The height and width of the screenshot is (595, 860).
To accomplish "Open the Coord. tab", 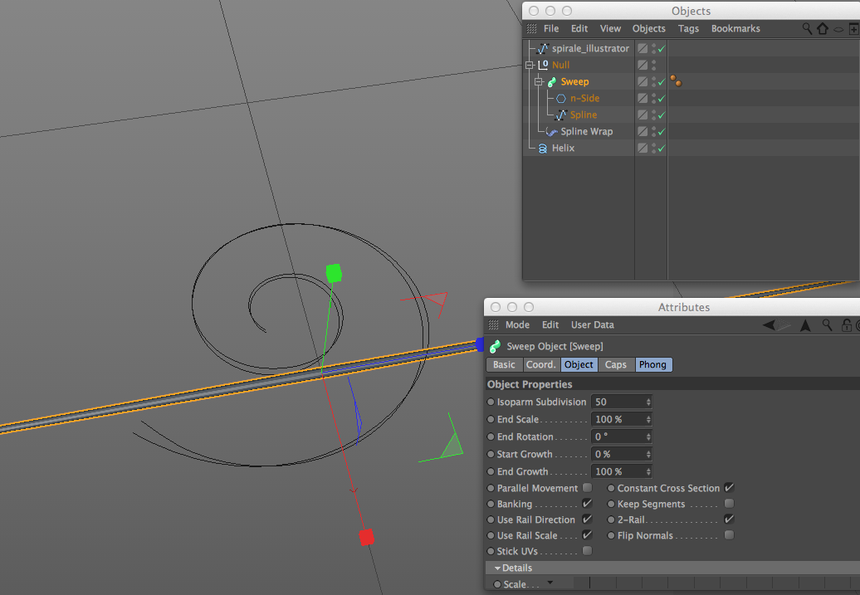I will 540,364.
